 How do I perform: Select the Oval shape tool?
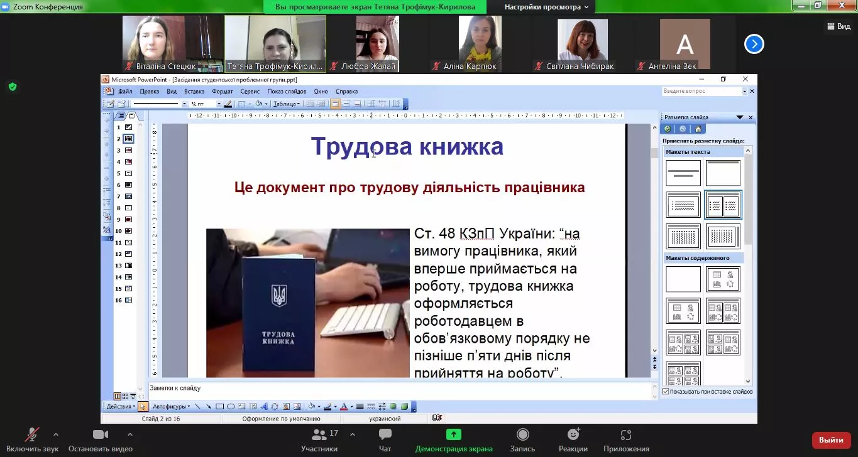230,406
